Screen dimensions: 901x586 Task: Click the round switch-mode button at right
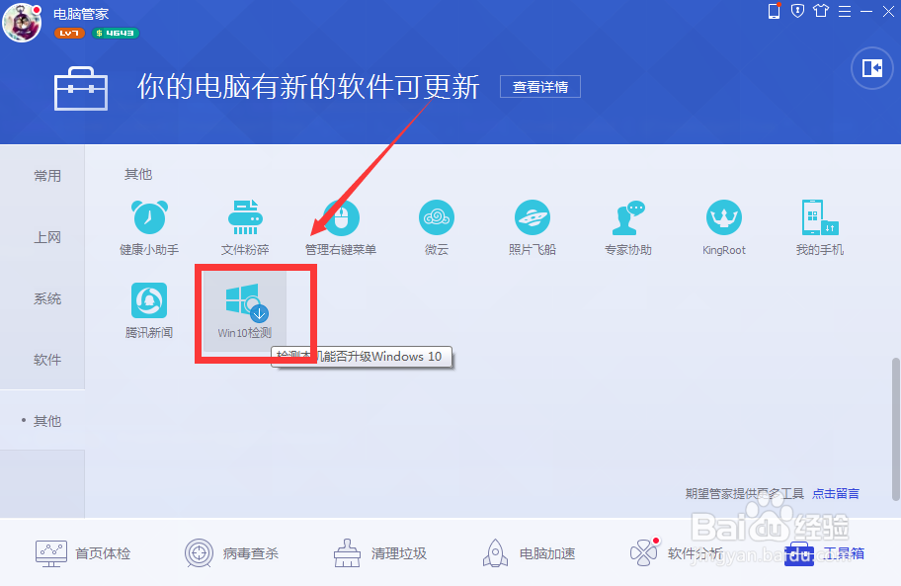click(872, 68)
